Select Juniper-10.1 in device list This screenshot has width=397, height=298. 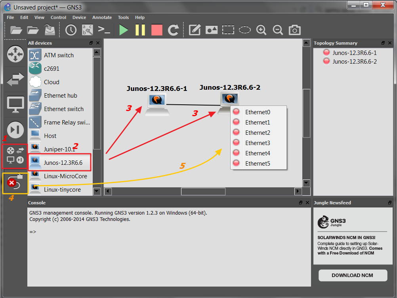60,149
